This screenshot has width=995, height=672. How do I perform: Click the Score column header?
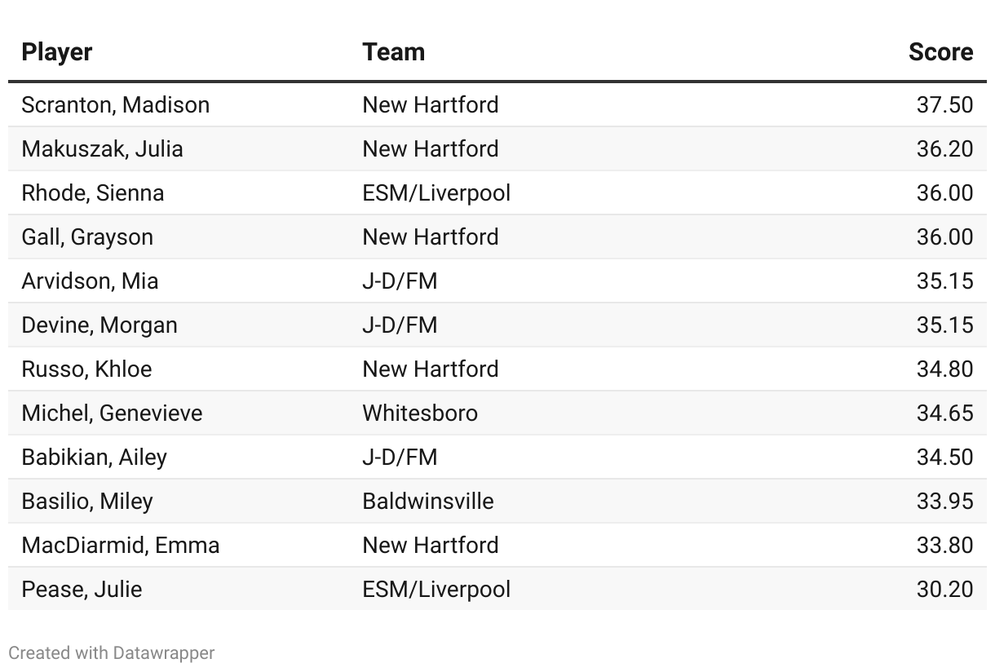(940, 52)
